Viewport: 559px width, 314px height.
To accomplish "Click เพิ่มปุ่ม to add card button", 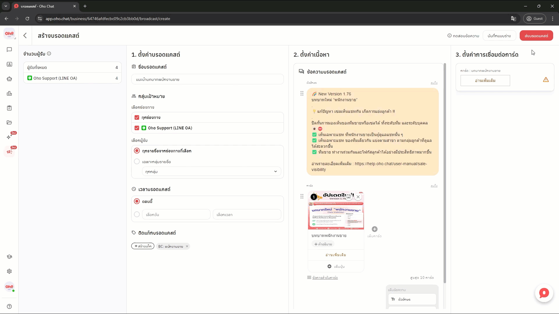I will pos(336,266).
